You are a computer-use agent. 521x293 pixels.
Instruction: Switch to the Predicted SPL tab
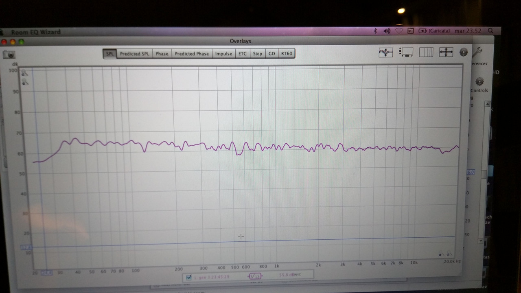[x=135, y=54]
